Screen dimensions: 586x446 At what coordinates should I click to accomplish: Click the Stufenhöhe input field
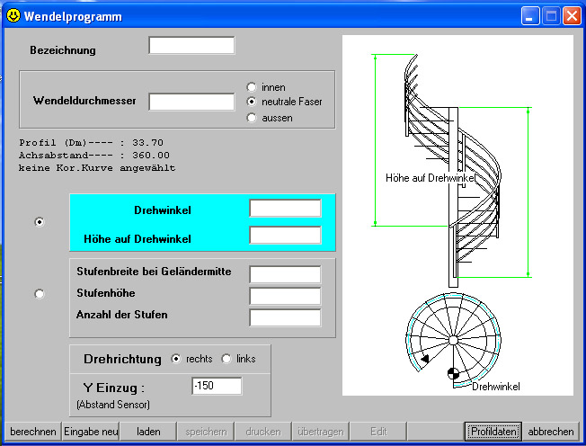click(285, 296)
